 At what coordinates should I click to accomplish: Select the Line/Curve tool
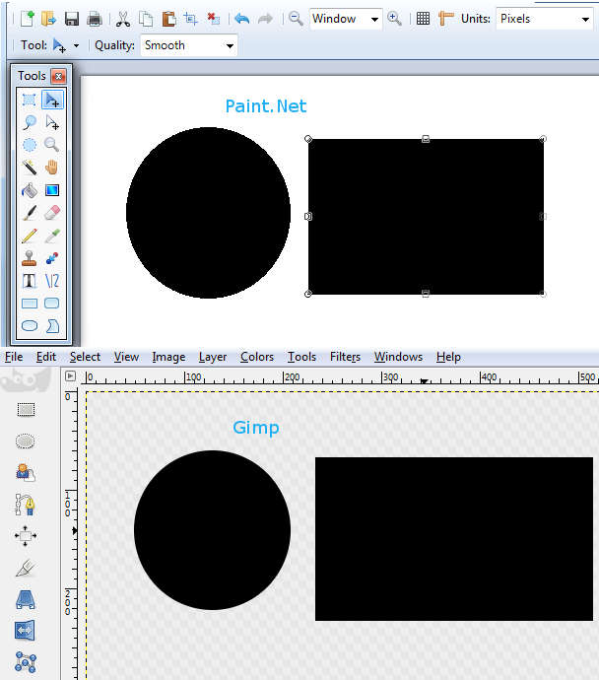click(x=52, y=281)
